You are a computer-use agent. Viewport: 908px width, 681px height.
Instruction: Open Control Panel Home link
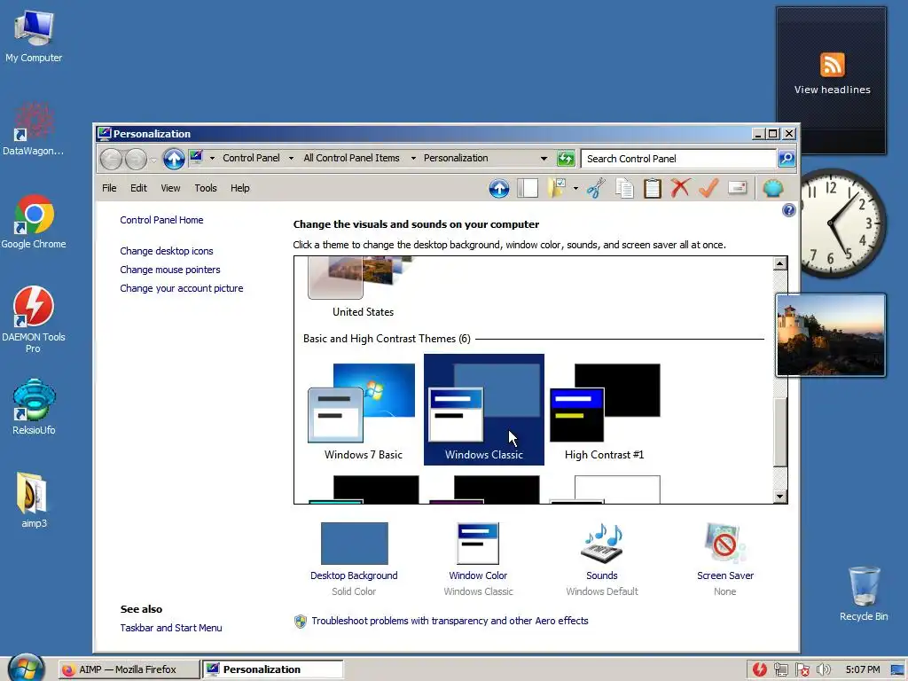point(161,220)
